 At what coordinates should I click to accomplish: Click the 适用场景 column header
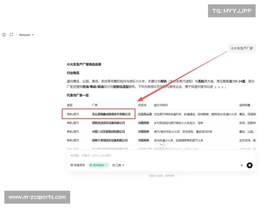[x=245, y=105]
